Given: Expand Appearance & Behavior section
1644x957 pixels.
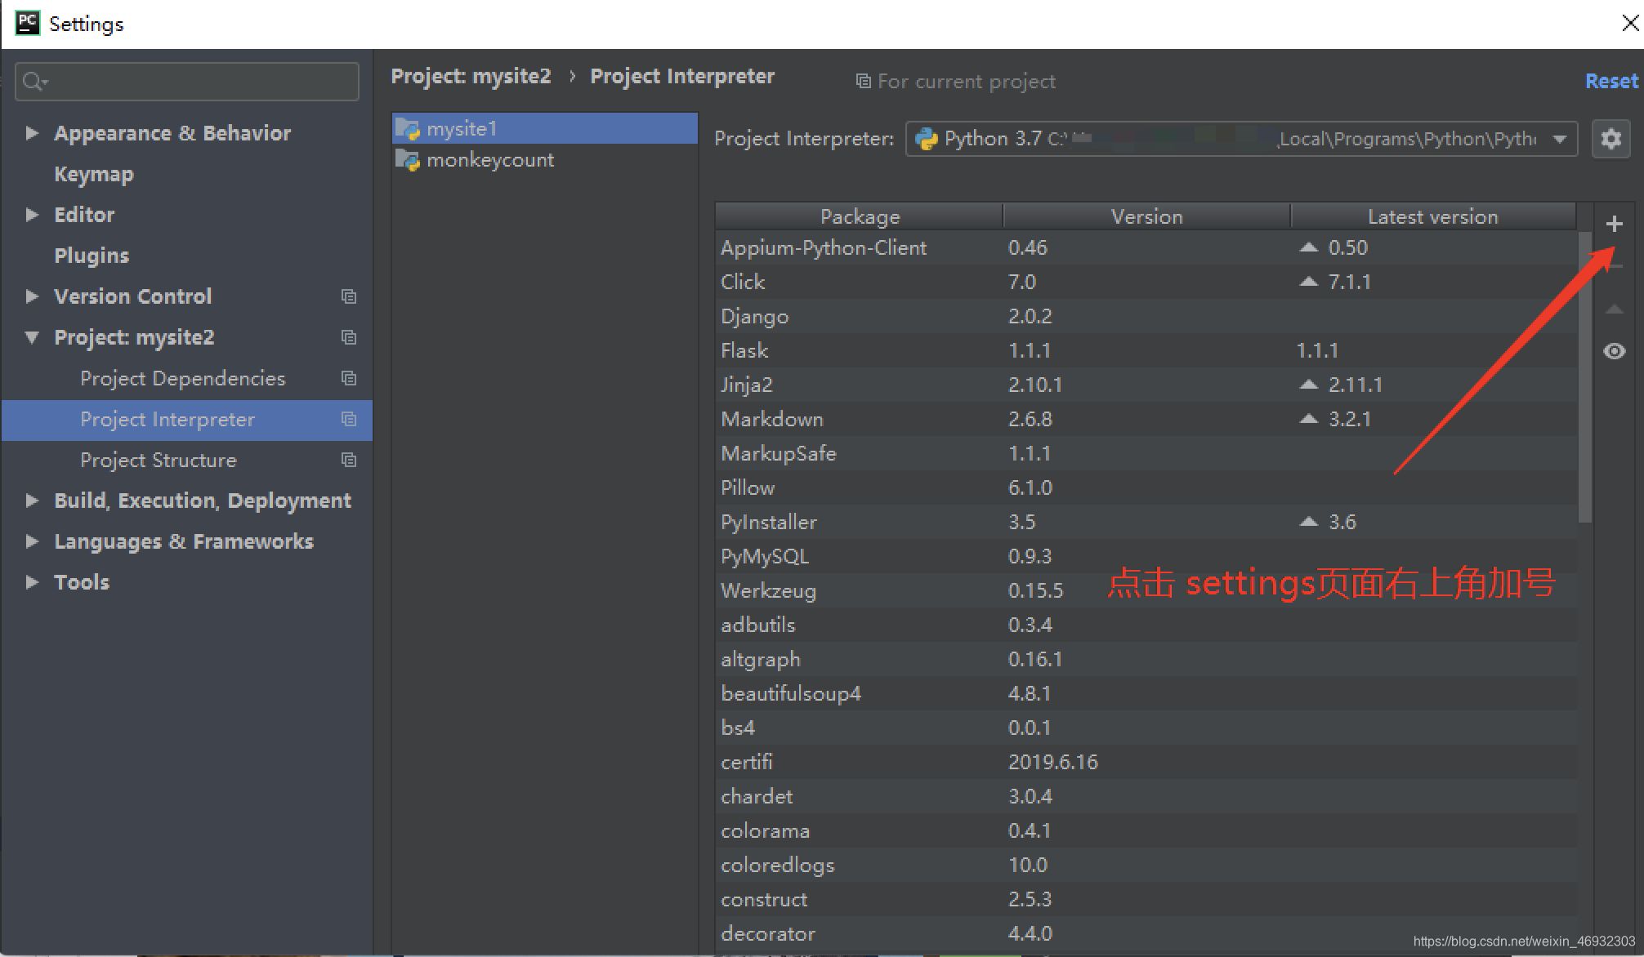Looking at the screenshot, I should point(32,133).
